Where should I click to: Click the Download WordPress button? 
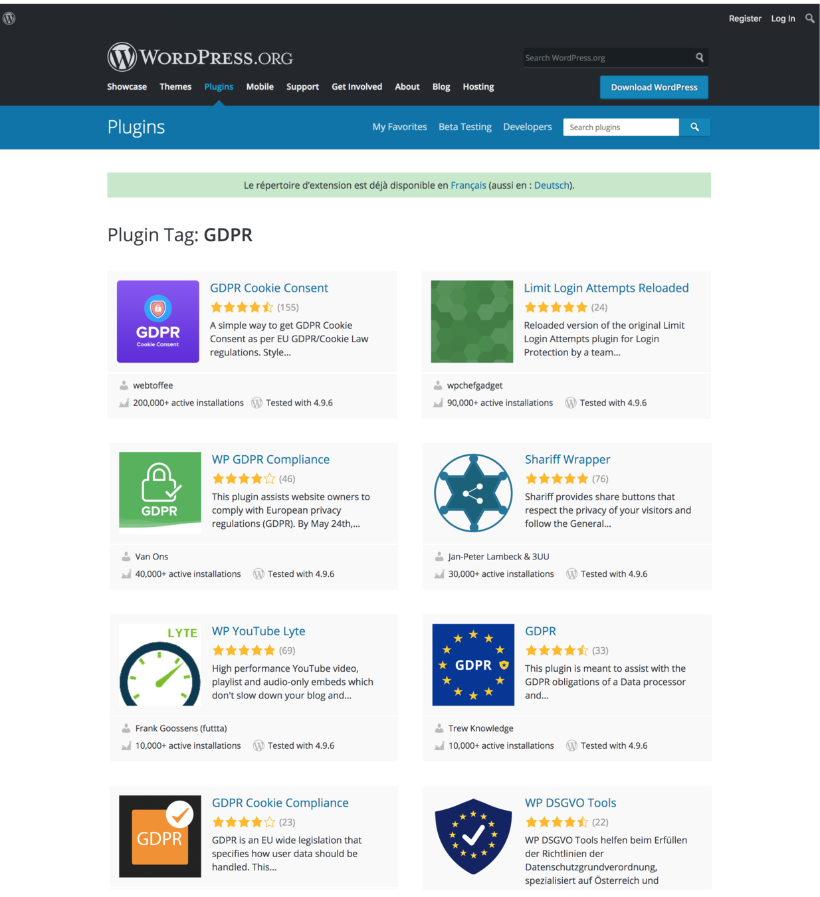tap(654, 87)
